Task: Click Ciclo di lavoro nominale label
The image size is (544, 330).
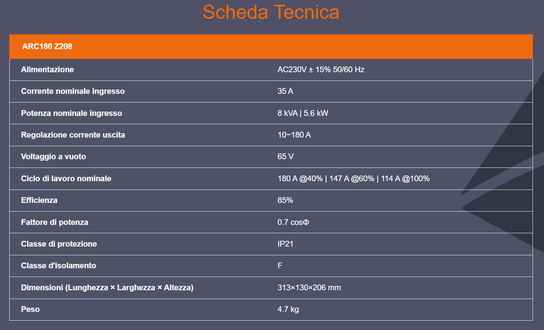Action: pos(66,179)
